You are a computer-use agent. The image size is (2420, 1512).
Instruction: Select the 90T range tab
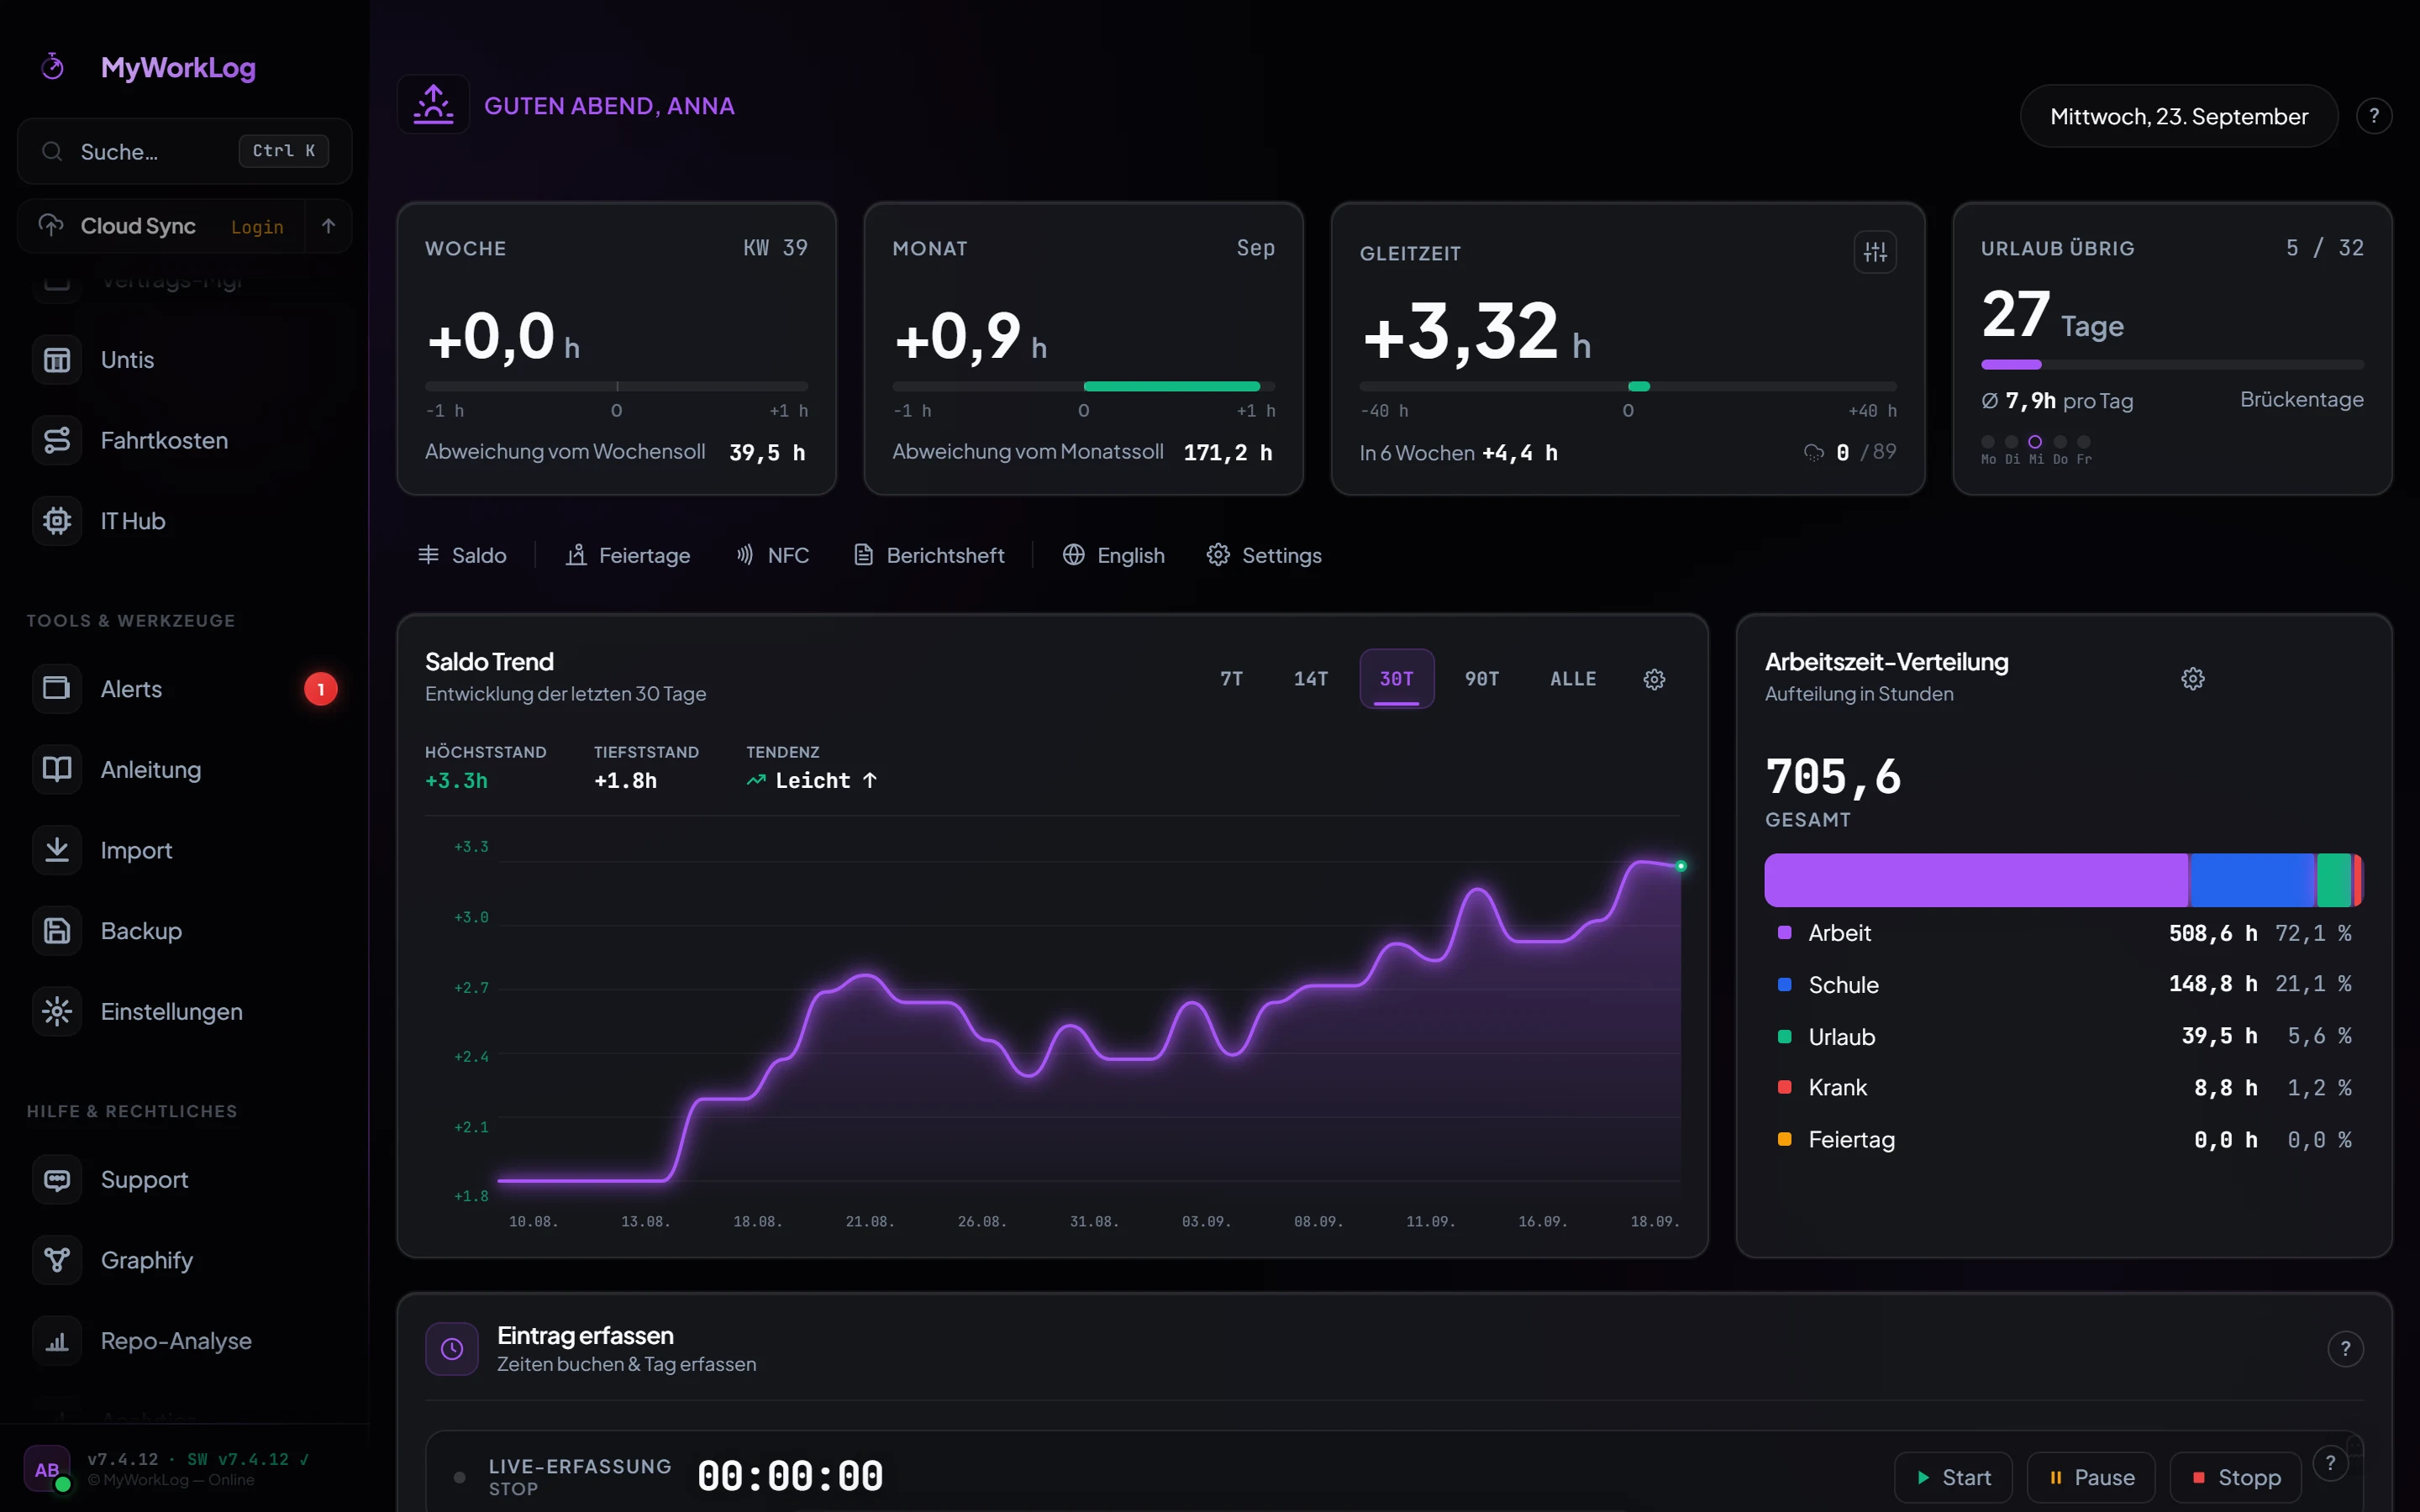pos(1482,679)
